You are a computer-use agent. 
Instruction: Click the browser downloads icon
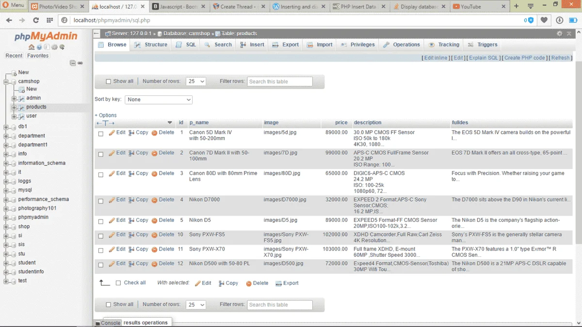[x=559, y=20]
